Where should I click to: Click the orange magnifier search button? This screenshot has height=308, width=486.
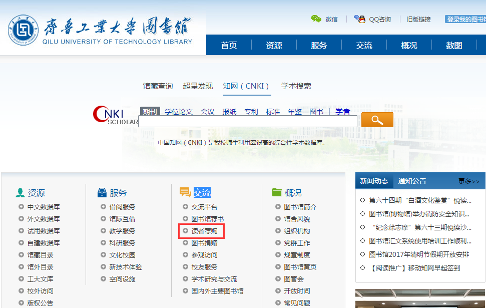point(377,120)
